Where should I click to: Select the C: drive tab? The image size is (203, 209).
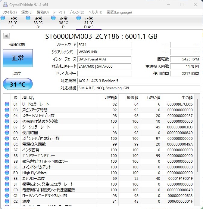[13, 23]
